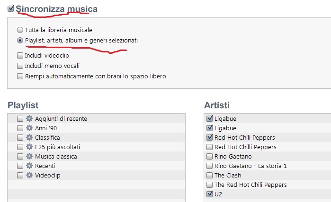Click gear icon for I 25 più ascoltati
This screenshot has height=202, width=331.
tap(29, 147)
